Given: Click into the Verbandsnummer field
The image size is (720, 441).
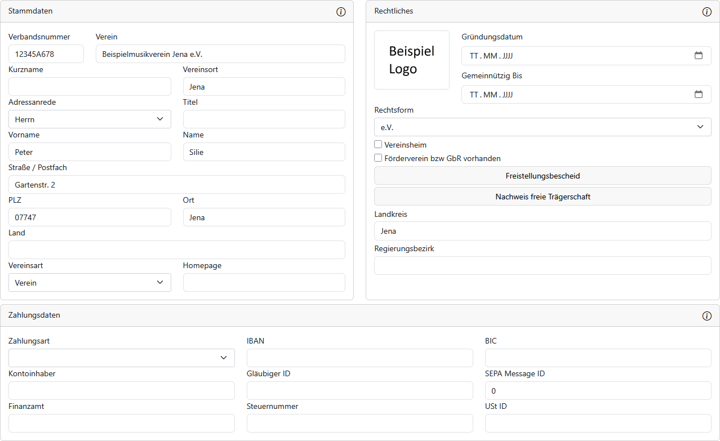Looking at the screenshot, I should pos(46,54).
